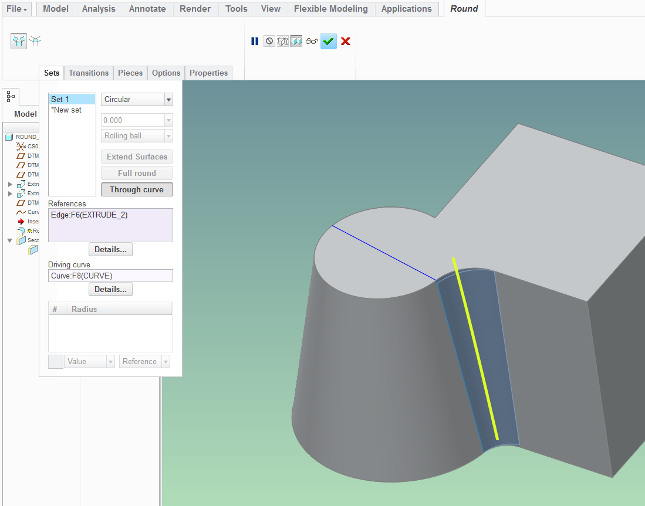The width and height of the screenshot is (645, 506).
Task: Switch to the Annotate ribbon tab
Action: tap(147, 9)
